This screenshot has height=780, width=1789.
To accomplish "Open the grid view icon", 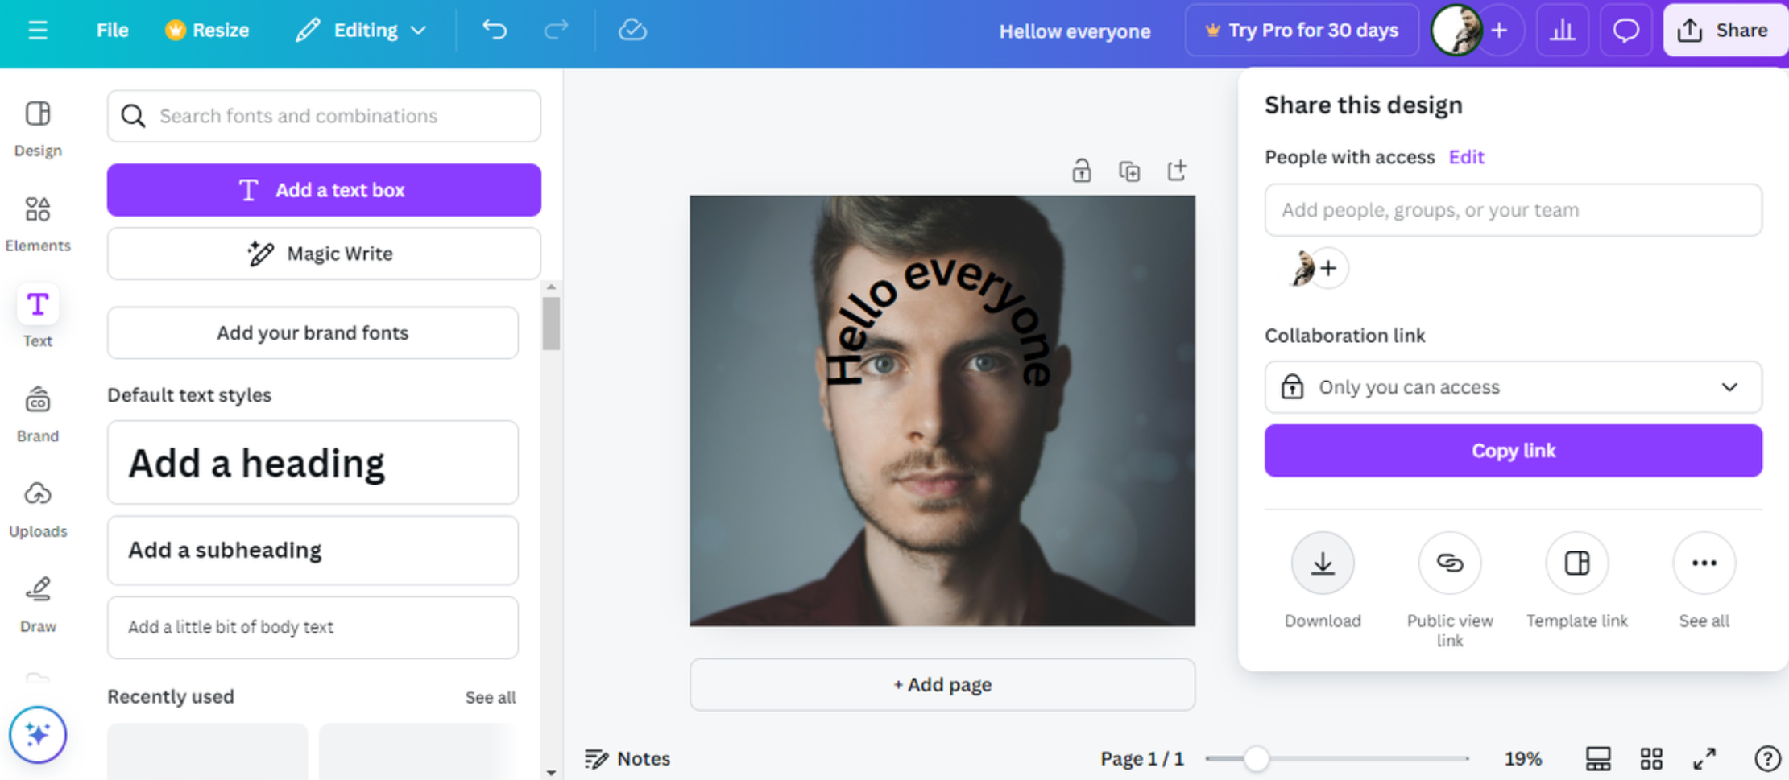I will (x=1651, y=758).
